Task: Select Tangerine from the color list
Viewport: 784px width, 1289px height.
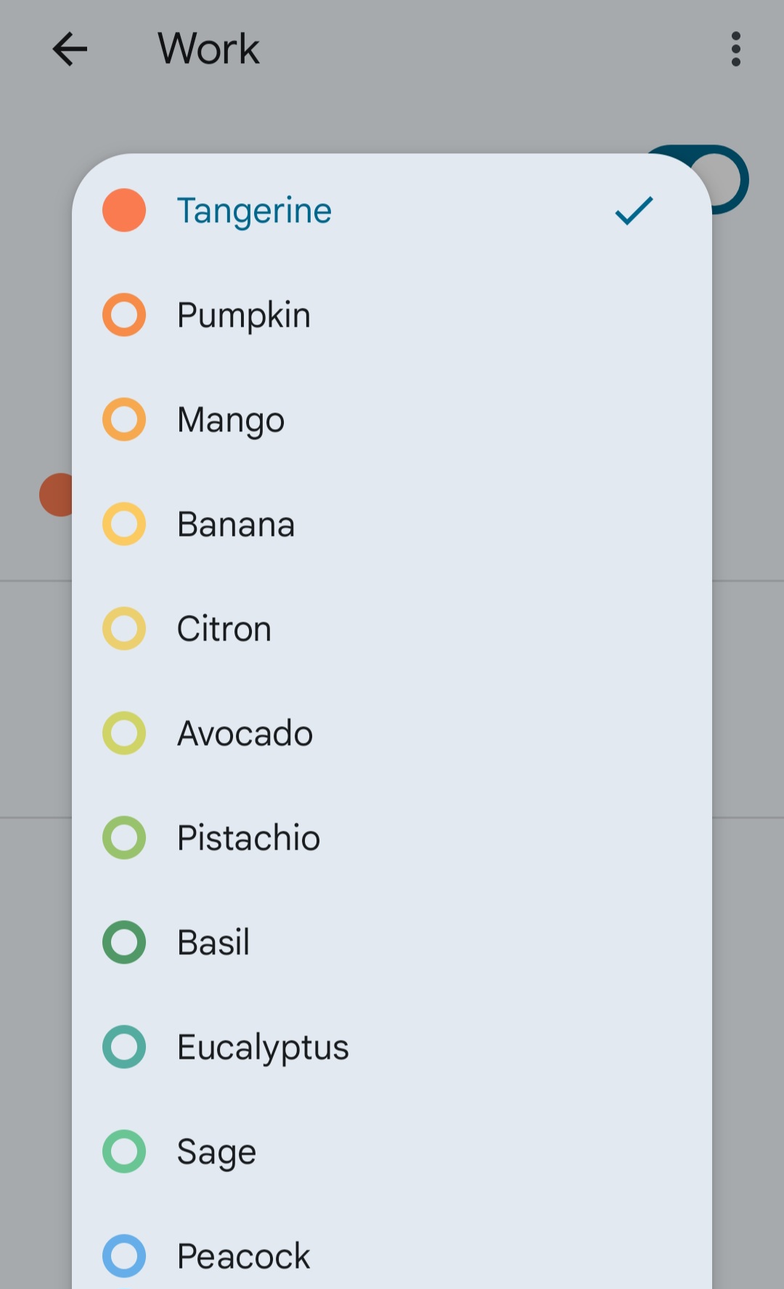Action: 254,211
